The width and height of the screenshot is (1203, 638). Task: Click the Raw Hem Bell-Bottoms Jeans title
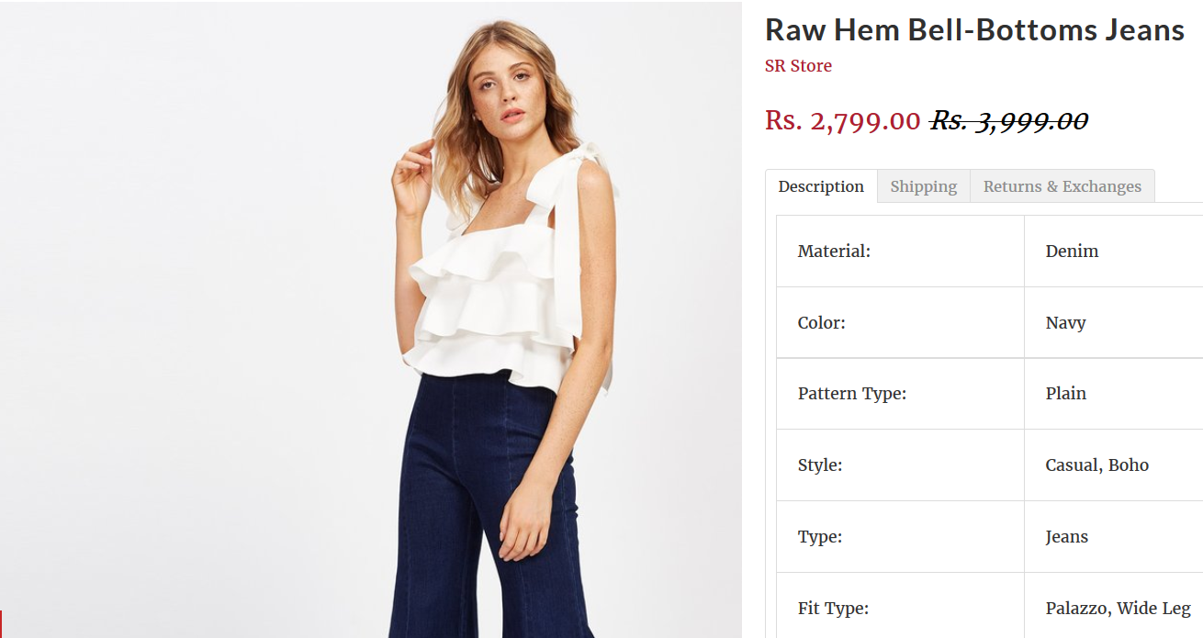[974, 30]
